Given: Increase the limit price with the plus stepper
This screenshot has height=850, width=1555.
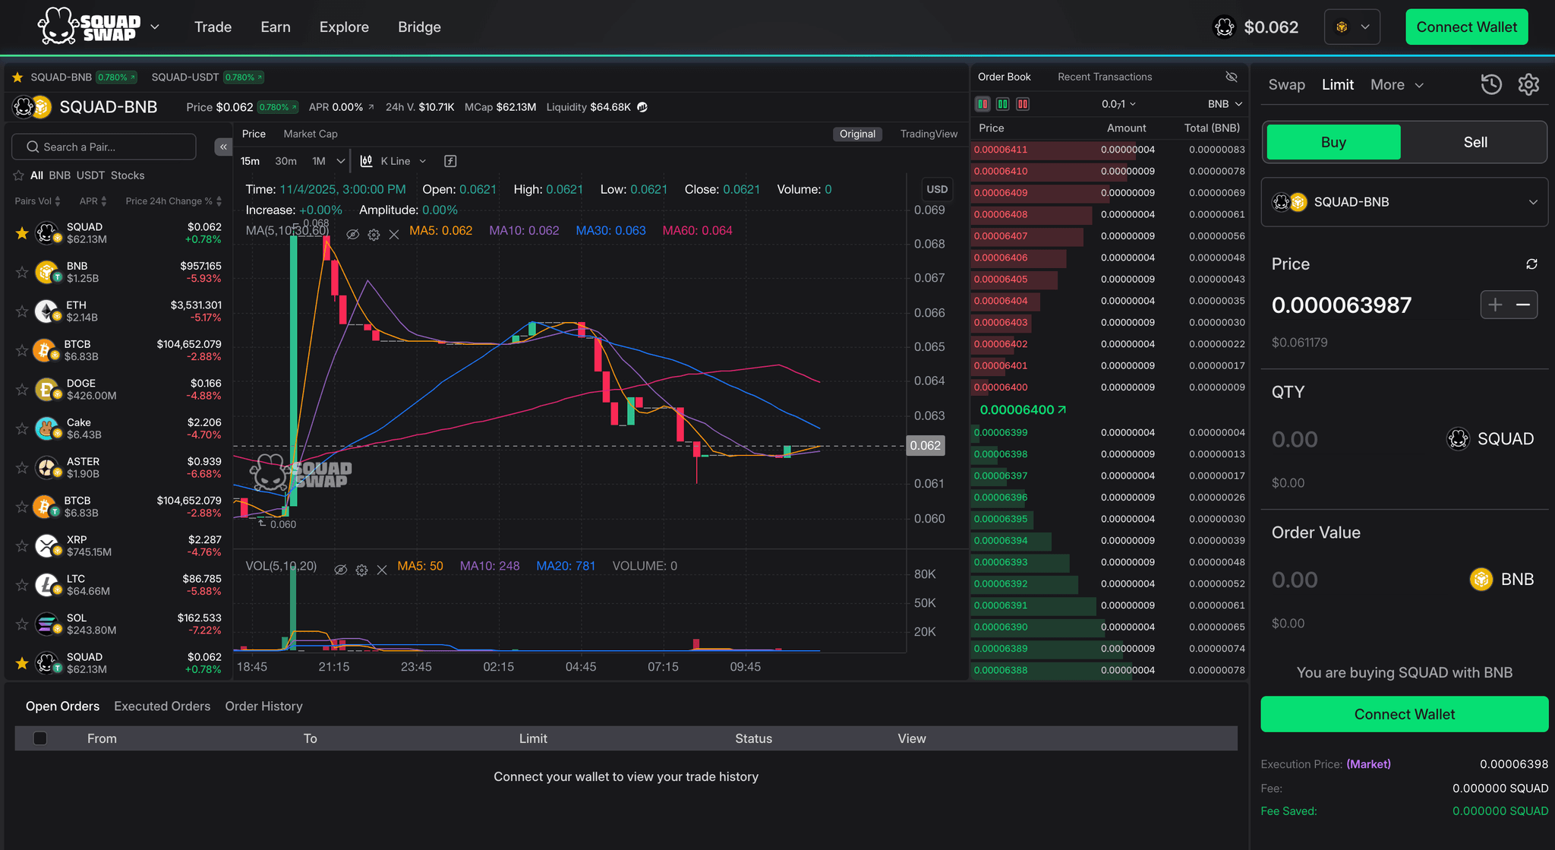Looking at the screenshot, I should click(x=1495, y=304).
